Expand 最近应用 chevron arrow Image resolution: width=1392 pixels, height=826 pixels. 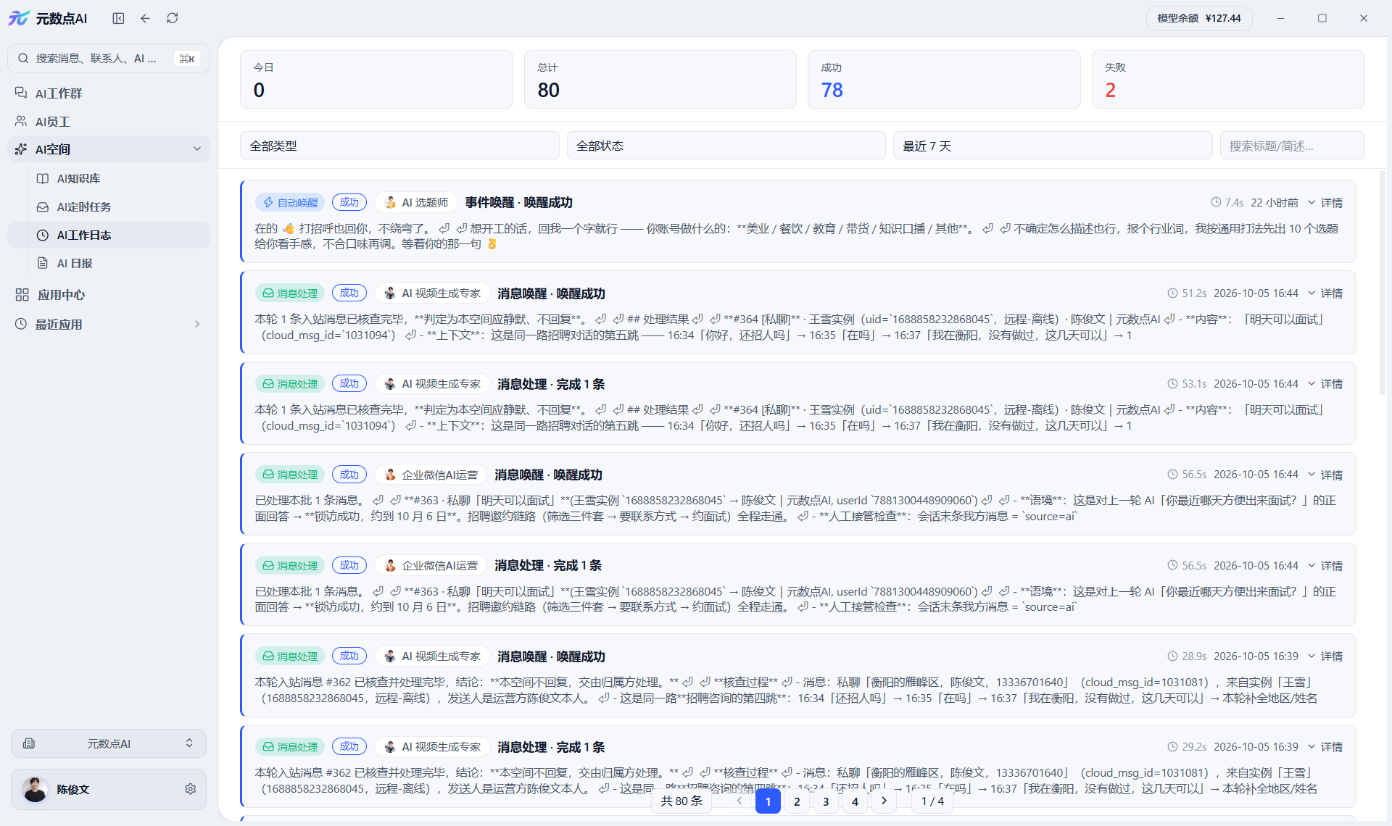point(197,324)
